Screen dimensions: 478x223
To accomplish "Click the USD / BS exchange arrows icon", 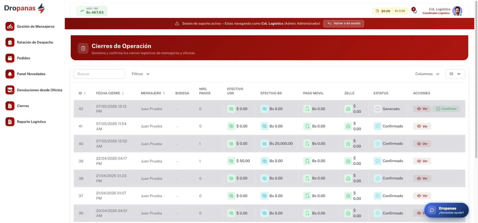I will point(82,11).
